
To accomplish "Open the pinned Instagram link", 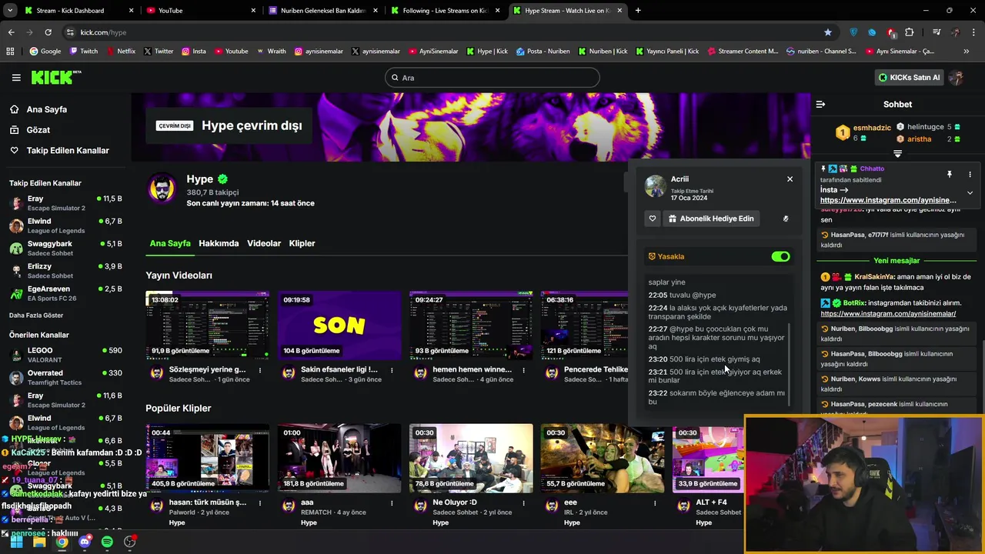I will tap(888, 200).
